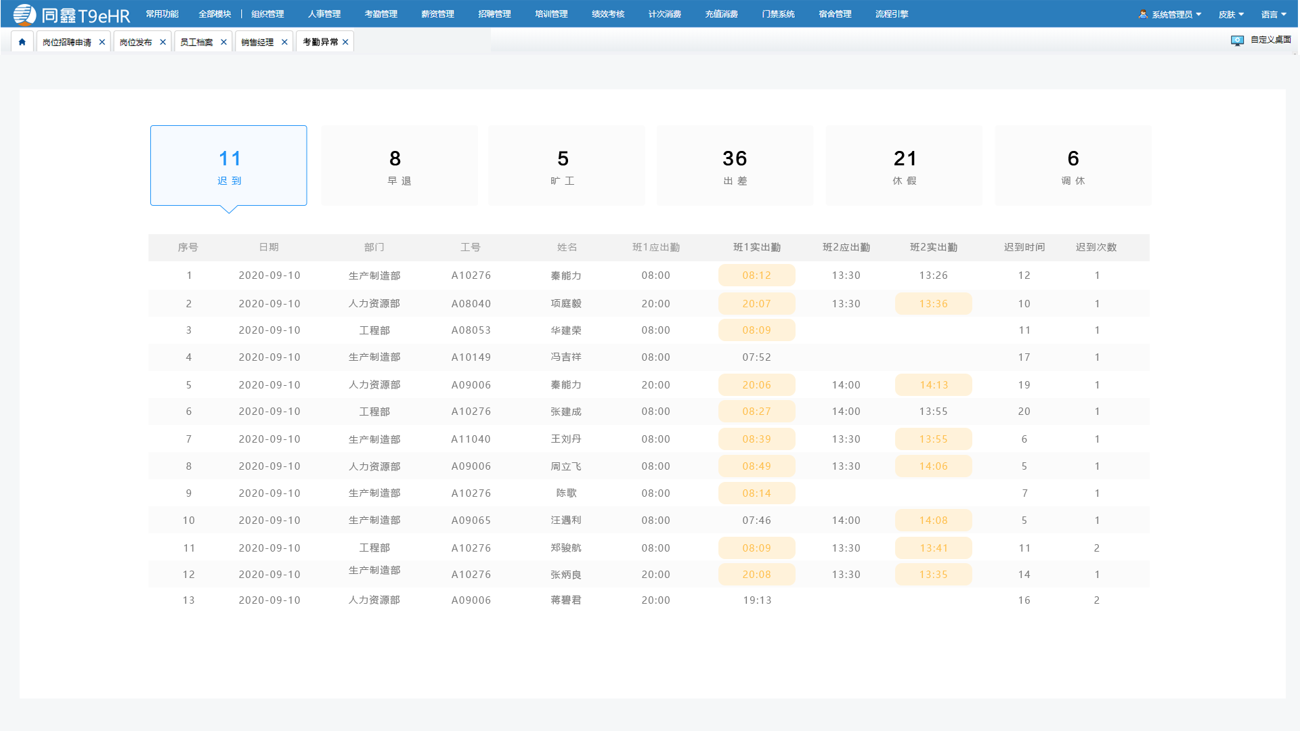Click employee ID A08040

tap(471, 304)
